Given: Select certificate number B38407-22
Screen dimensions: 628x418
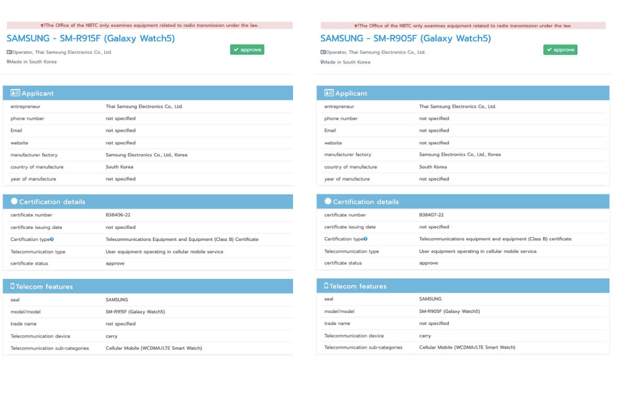Looking at the screenshot, I should click(x=431, y=215).
